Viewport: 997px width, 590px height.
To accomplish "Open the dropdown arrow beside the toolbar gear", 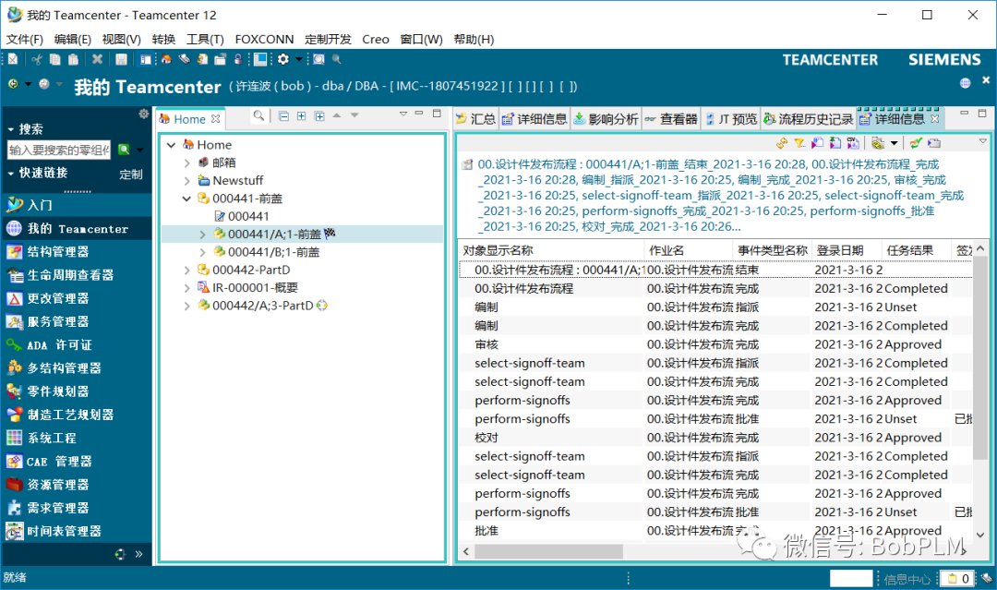I will (298, 59).
